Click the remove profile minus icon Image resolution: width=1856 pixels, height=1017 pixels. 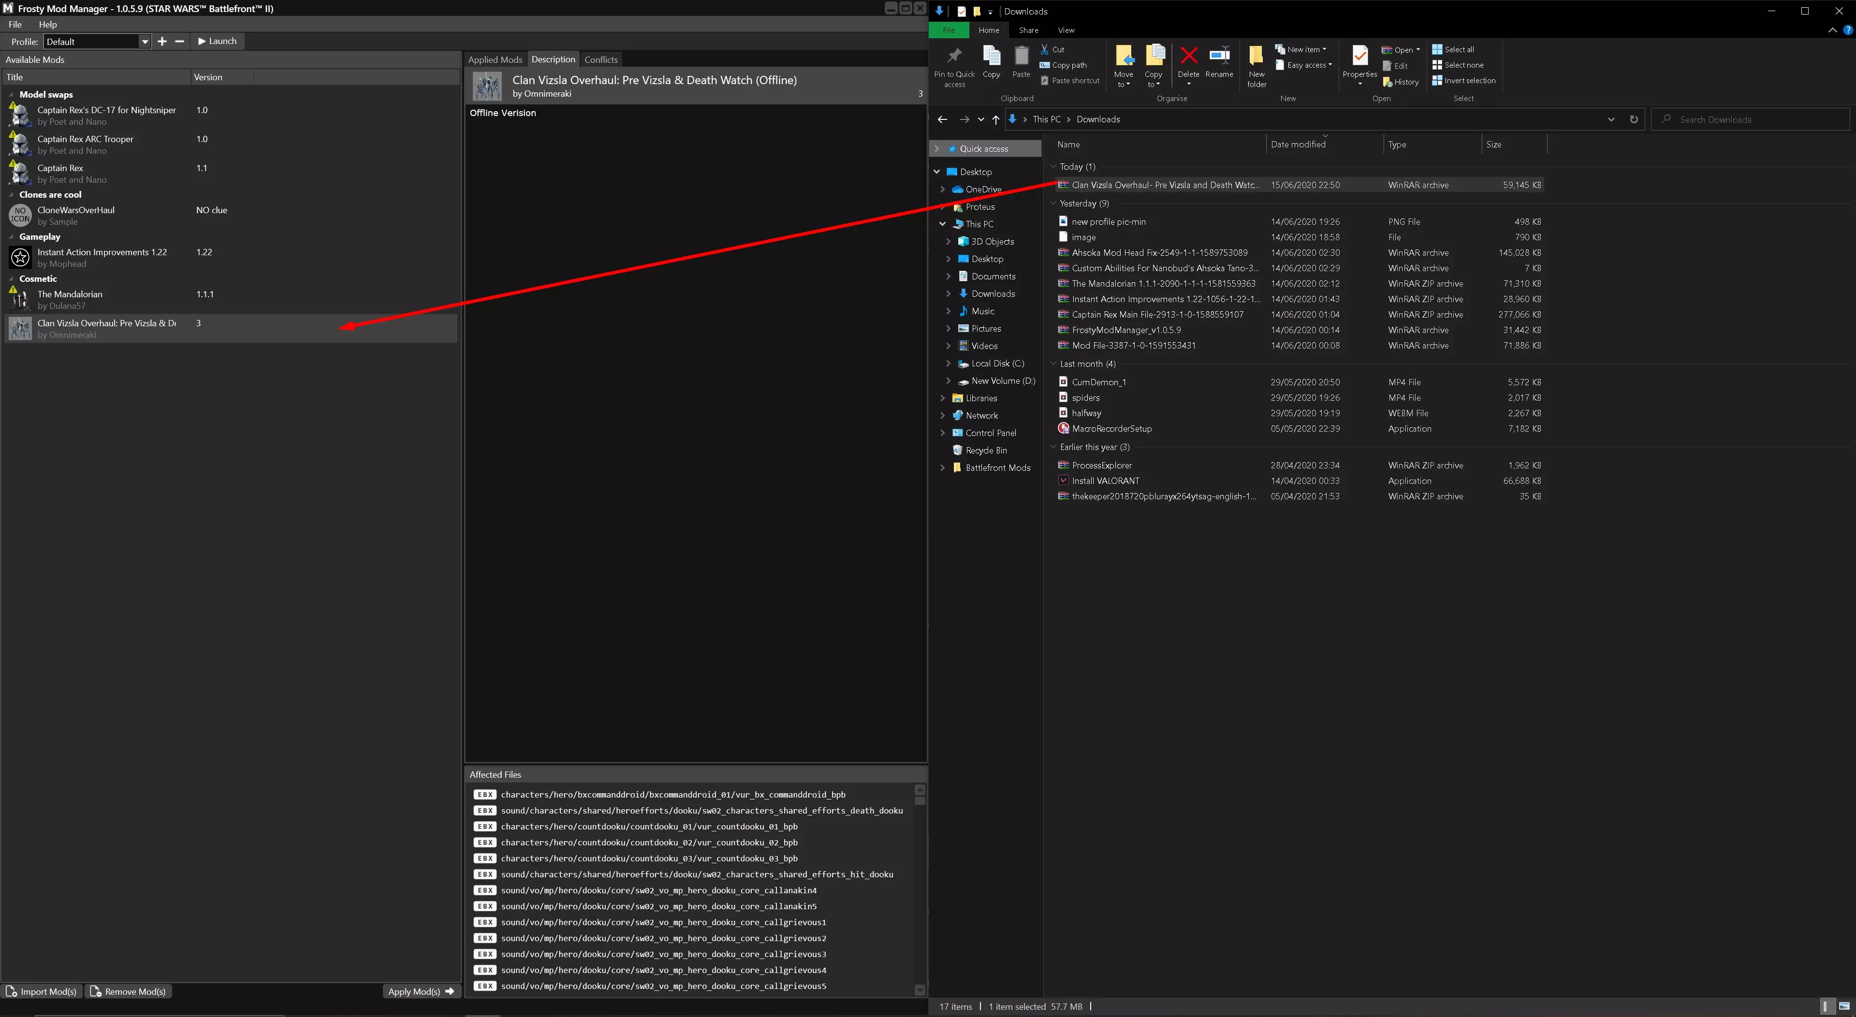click(x=179, y=42)
